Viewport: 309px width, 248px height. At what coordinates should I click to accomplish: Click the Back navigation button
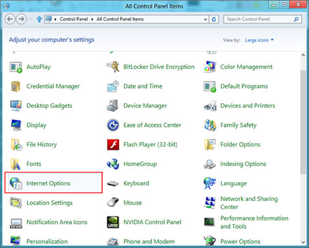[x=10, y=19]
